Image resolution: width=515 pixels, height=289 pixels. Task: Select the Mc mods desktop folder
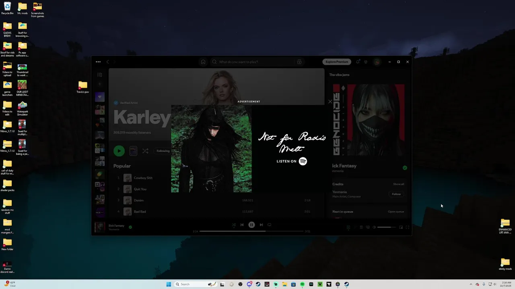[23, 8]
